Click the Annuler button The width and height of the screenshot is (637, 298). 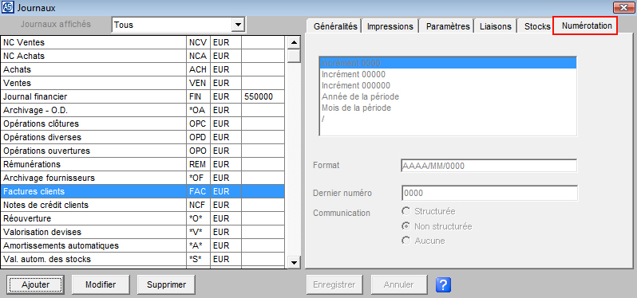pos(398,284)
